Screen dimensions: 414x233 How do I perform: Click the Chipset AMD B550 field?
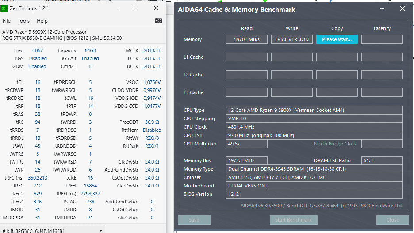click(314, 177)
